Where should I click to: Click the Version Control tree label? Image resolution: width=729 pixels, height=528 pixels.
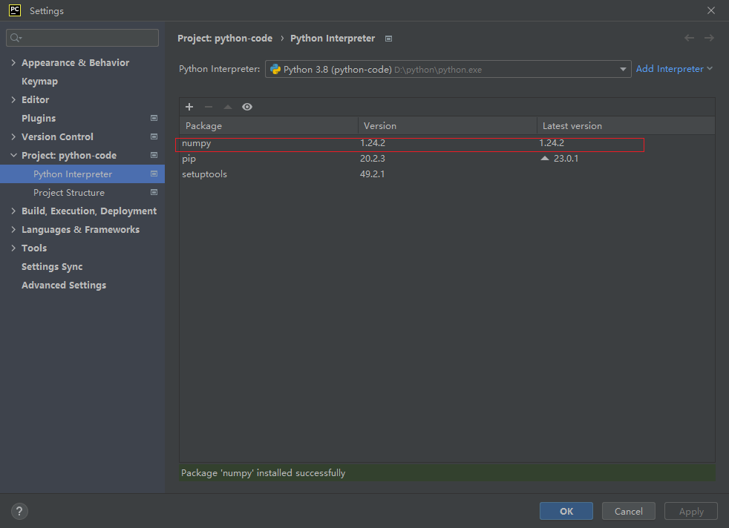click(57, 137)
